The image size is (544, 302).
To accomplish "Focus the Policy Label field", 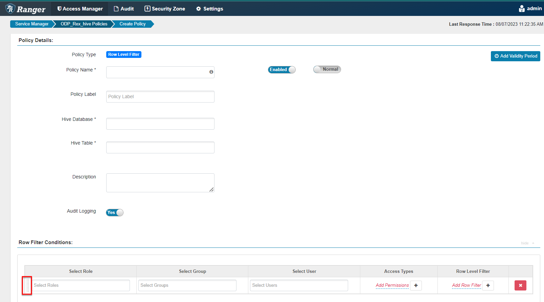I will click(160, 96).
